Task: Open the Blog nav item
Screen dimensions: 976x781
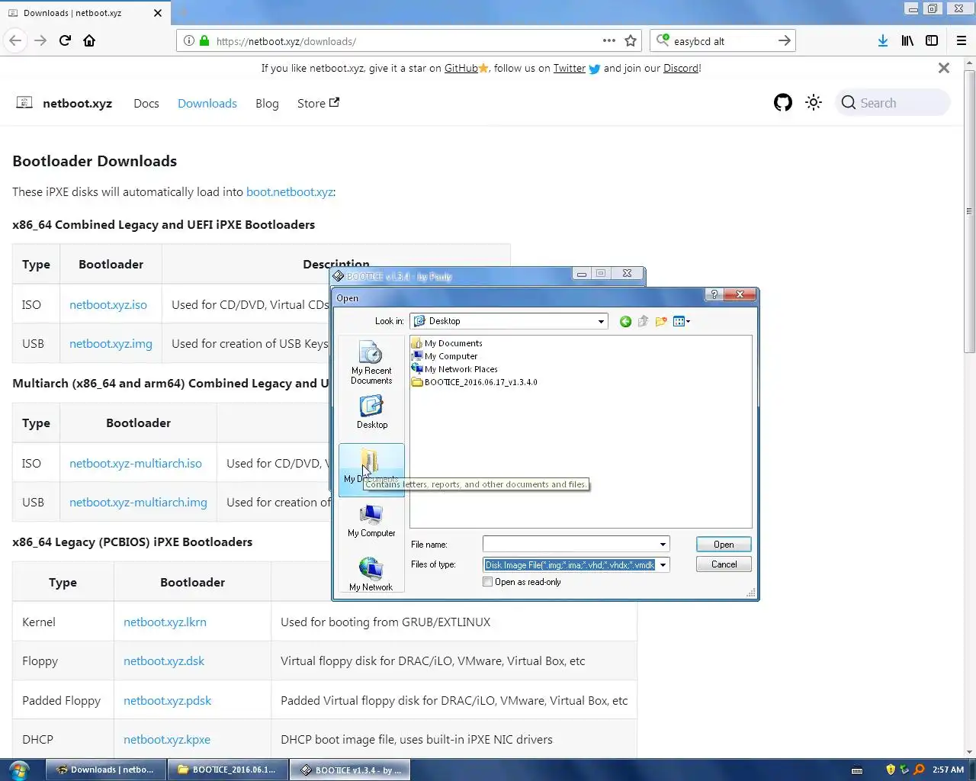Action: coord(267,103)
